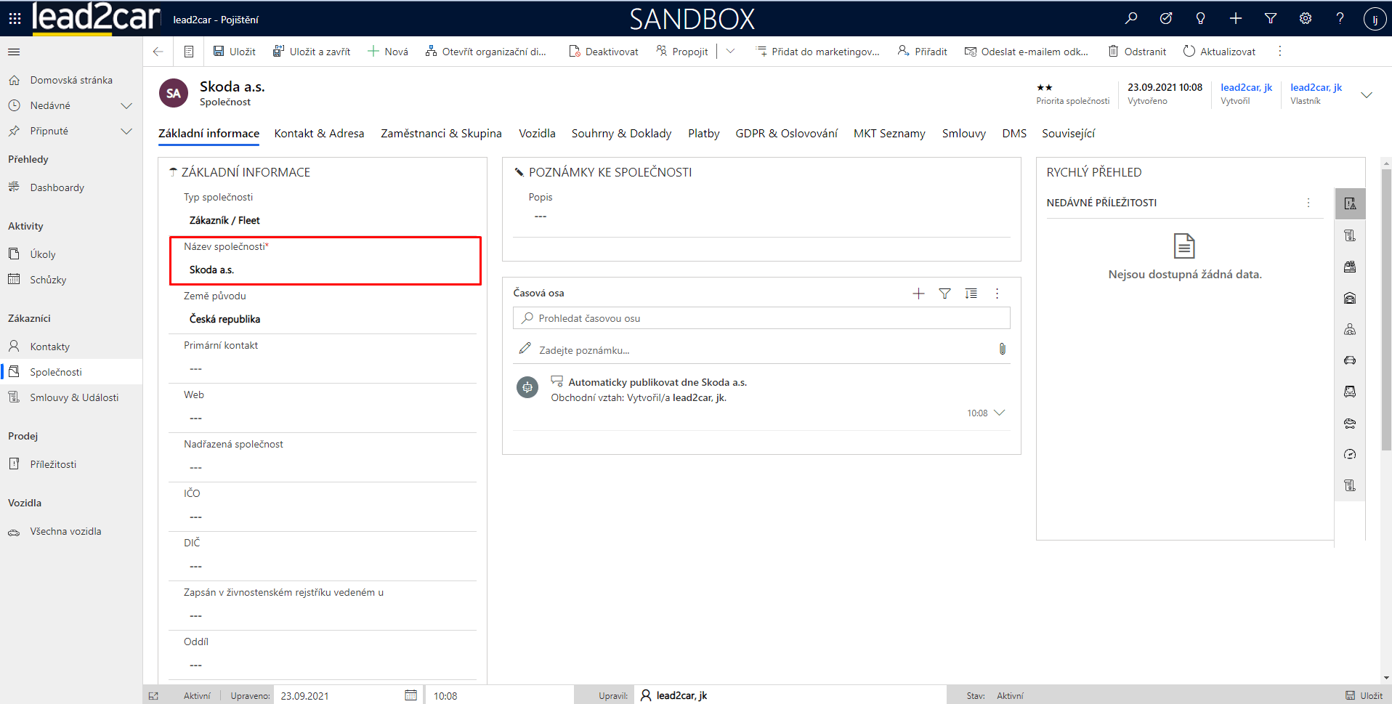Toggle the hamburger navigation menu
Viewport: 1392px width, 704px height.
[14, 52]
